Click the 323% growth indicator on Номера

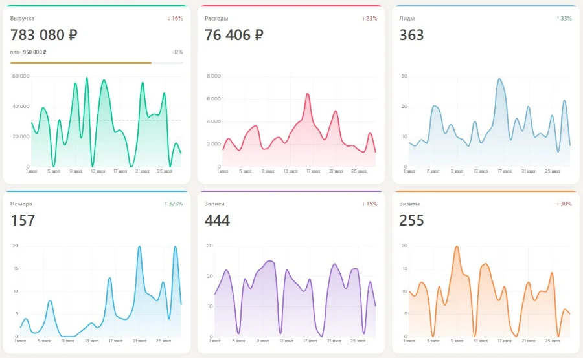174,204
